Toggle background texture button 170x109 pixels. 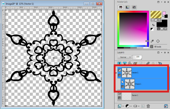(x=162, y=29)
